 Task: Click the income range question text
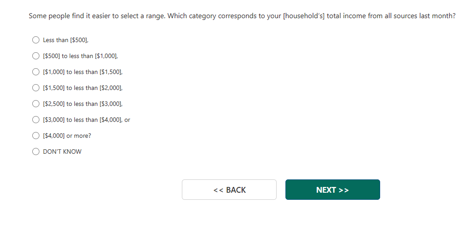(x=242, y=16)
